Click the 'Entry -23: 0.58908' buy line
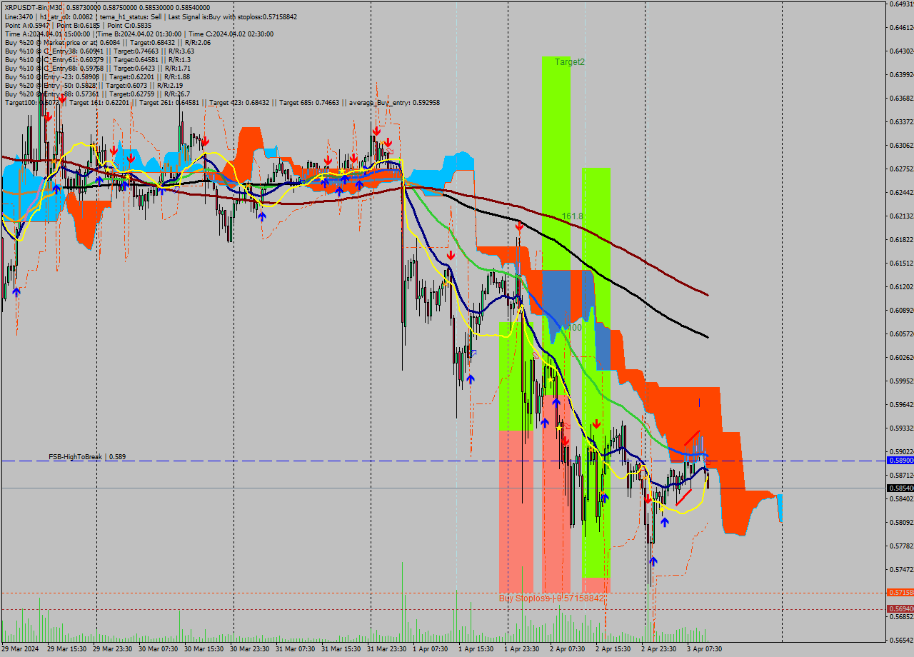The width and height of the screenshot is (914, 657). pos(97,76)
